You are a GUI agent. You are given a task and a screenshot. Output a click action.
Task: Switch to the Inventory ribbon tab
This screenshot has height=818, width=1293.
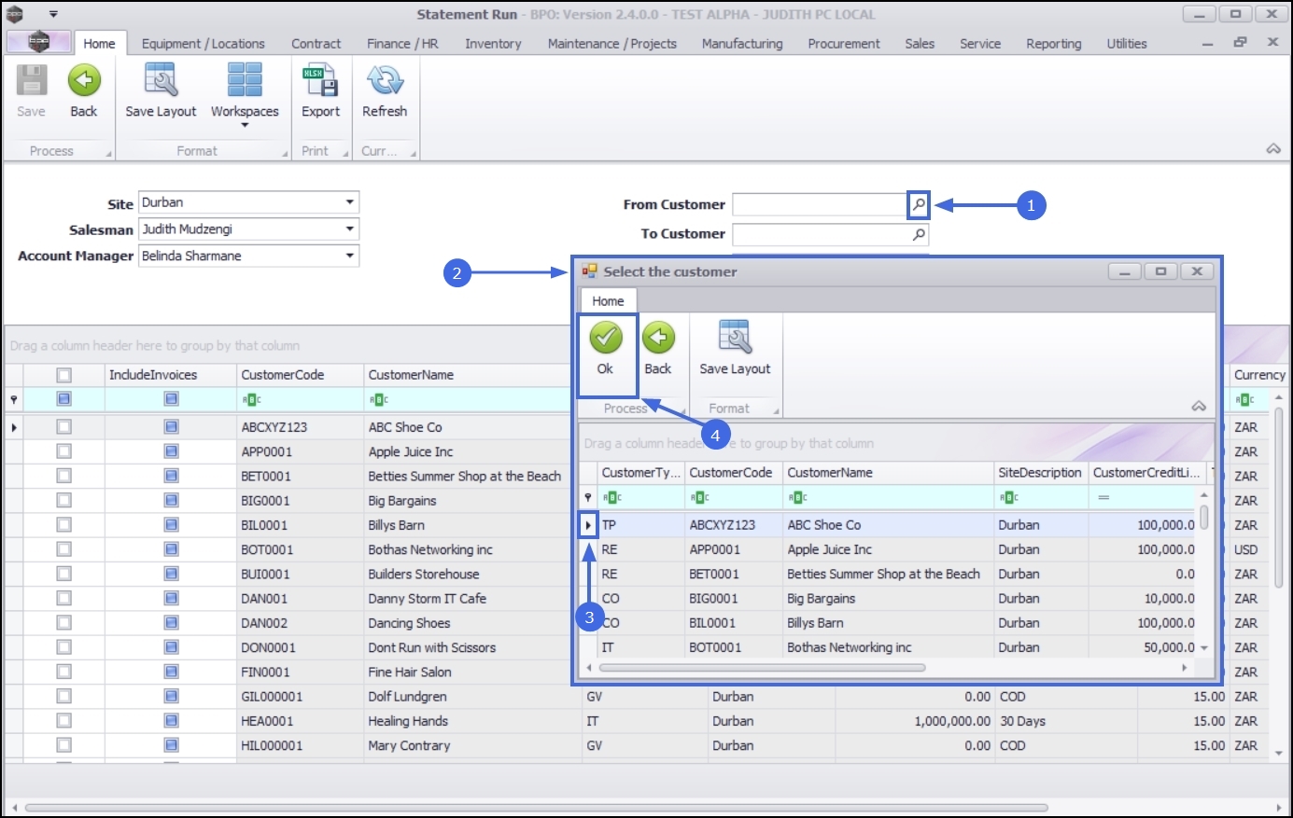tap(493, 44)
